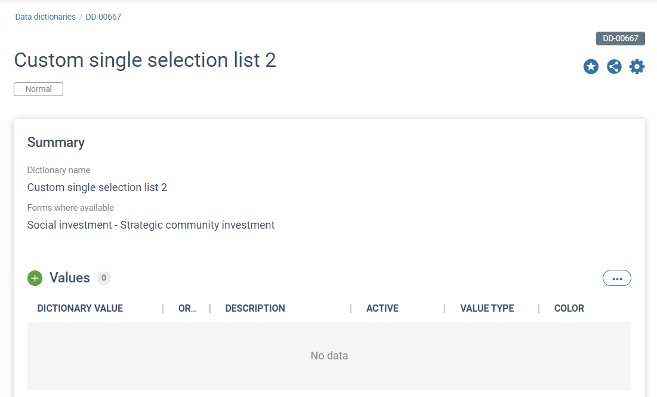This screenshot has height=397, width=657.
Task: Click DD-00667 breadcrumb link
Action: pos(103,17)
